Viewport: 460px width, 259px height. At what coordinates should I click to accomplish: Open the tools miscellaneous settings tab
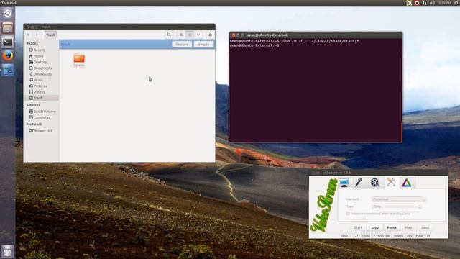(391, 183)
